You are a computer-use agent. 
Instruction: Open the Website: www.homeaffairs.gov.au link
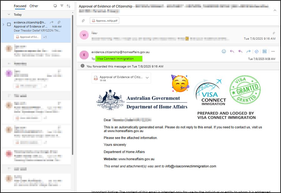pos(136,159)
